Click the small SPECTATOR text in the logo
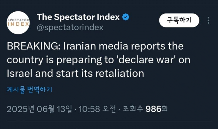This screenshot has height=129, width=218. (x=18, y=20)
